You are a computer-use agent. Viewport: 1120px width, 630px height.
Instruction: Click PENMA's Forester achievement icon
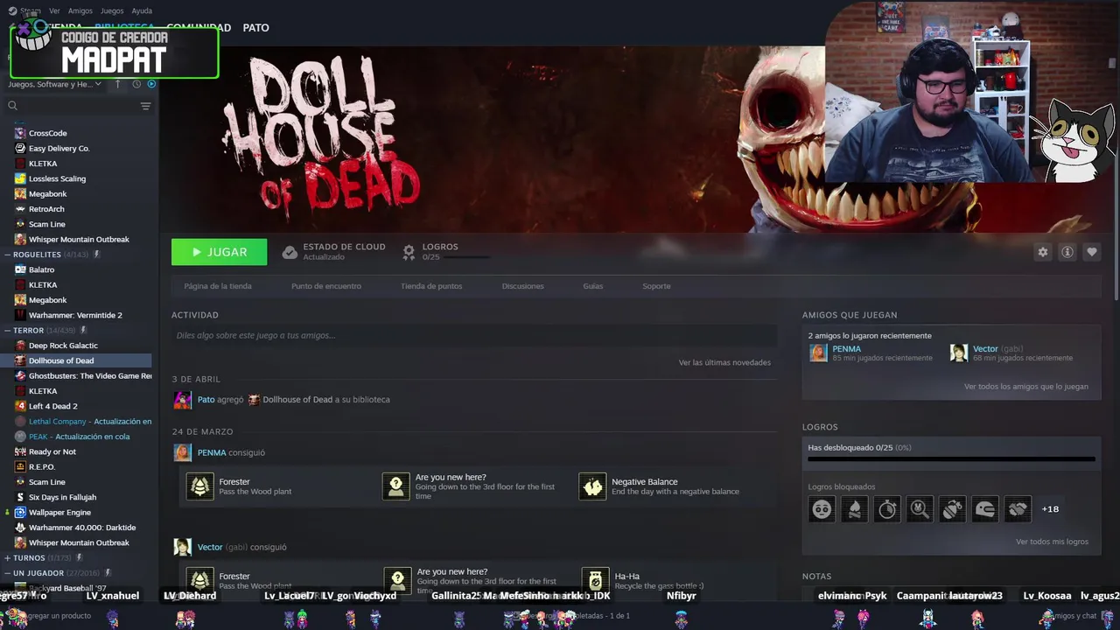click(x=200, y=486)
